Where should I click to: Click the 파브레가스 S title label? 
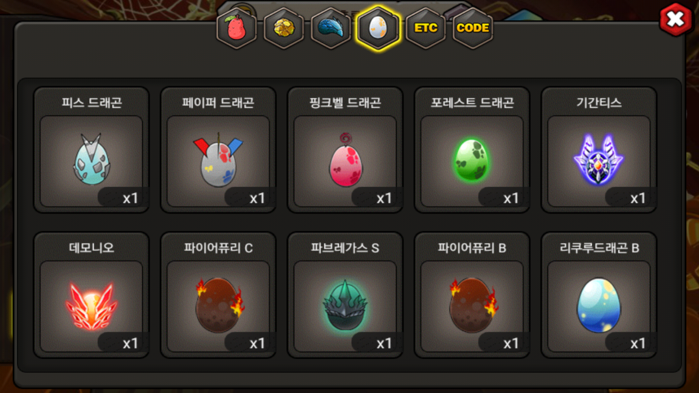345,248
